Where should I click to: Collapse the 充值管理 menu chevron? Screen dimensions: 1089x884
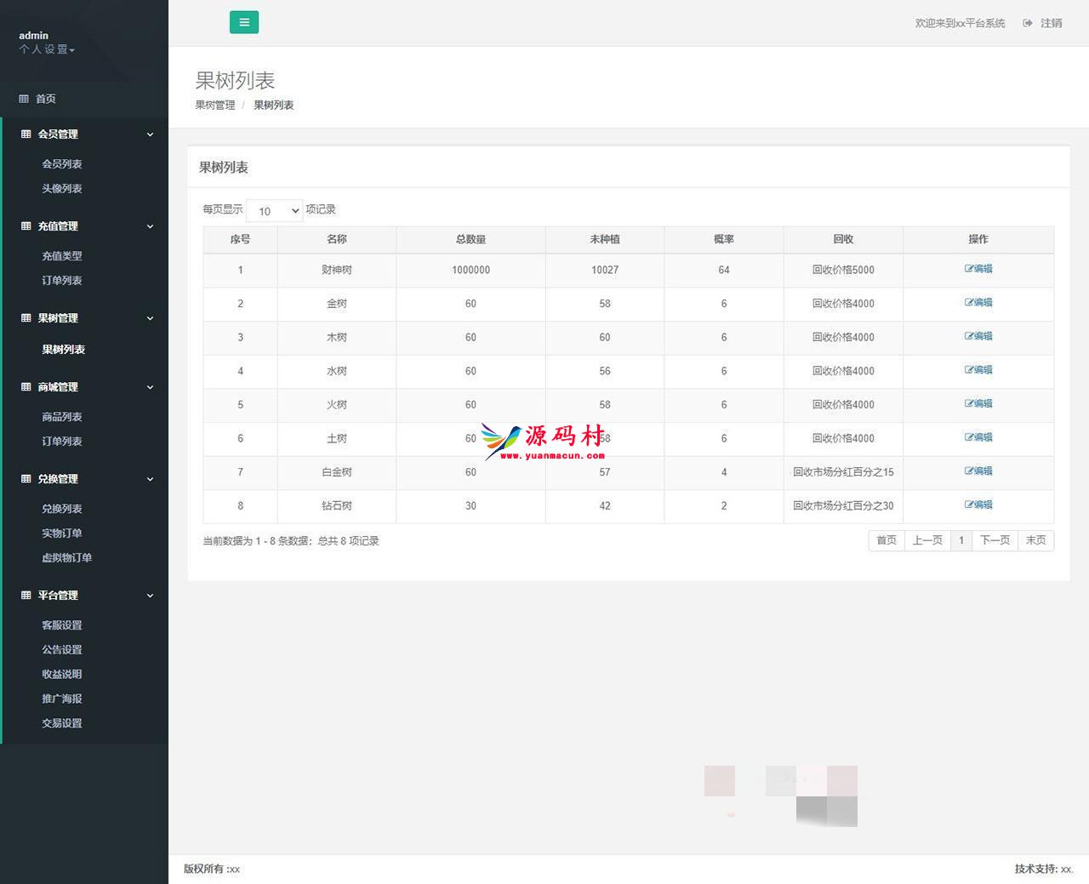(151, 226)
